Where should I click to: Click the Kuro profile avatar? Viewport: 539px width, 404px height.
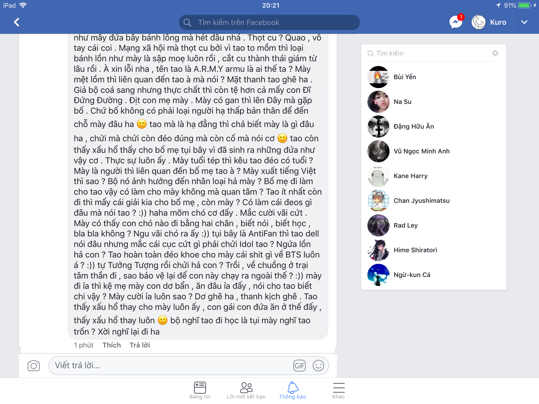click(479, 22)
